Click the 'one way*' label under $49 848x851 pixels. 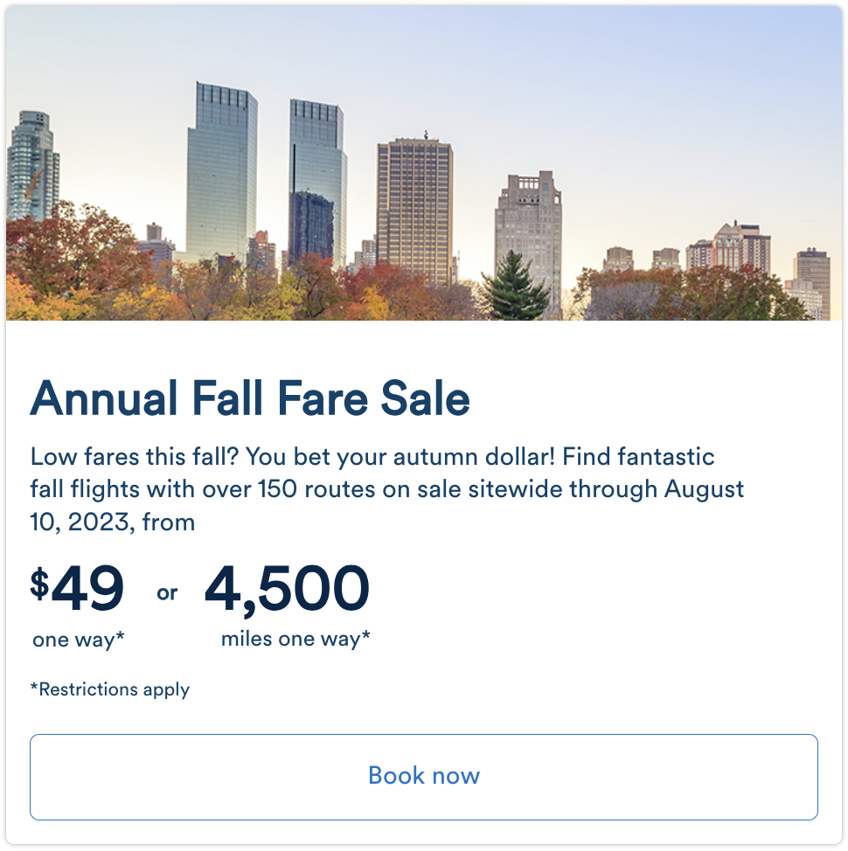[x=79, y=640]
